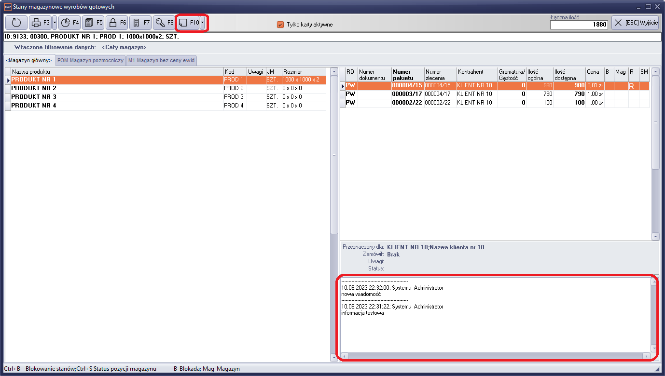The image size is (665, 376).
Task: Expand the print F3 dropdown arrow
Action: (x=55, y=23)
